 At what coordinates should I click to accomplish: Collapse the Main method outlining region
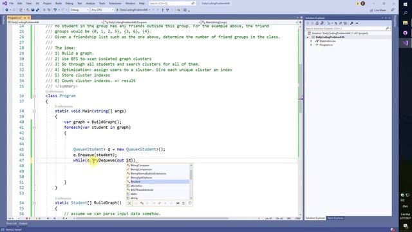(x=34, y=111)
